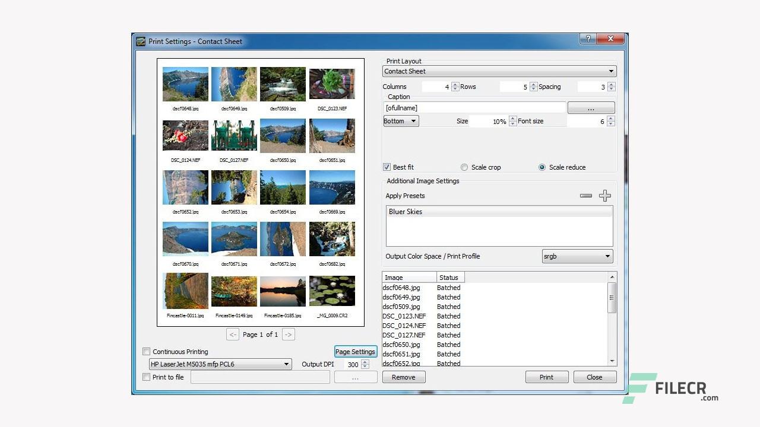Click the dscf0682.jpg preview thumbnail
The width and height of the screenshot is (760, 427).
tap(332, 239)
